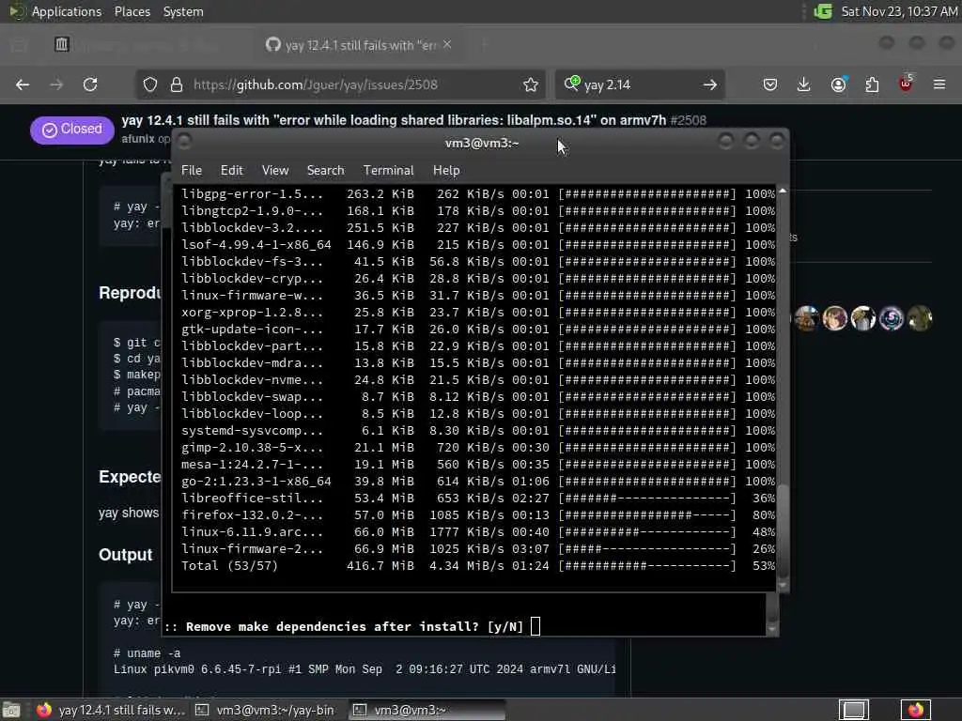This screenshot has width=962, height=721.
Task: Click the Firefox forward arrow
Action: click(x=56, y=84)
